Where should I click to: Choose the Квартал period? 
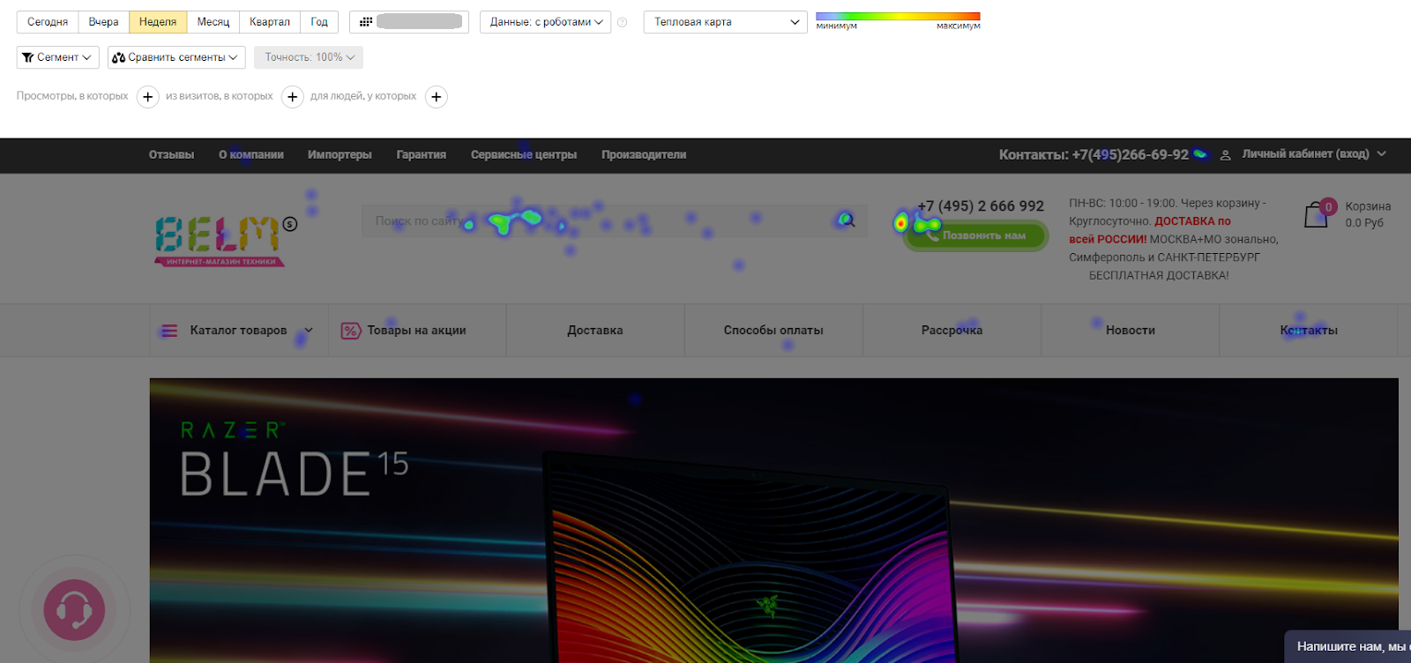click(270, 22)
